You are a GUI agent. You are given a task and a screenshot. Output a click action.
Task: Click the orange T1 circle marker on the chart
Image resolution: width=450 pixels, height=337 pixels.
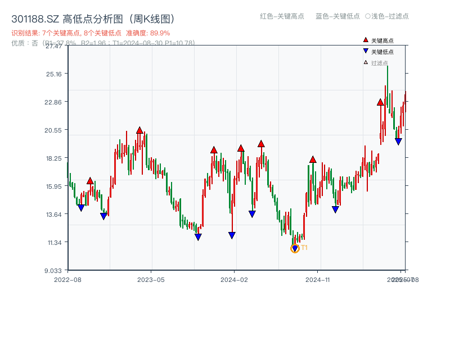click(295, 248)
